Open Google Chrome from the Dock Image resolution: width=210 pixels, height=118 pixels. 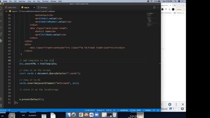click(x=81, y=115)
